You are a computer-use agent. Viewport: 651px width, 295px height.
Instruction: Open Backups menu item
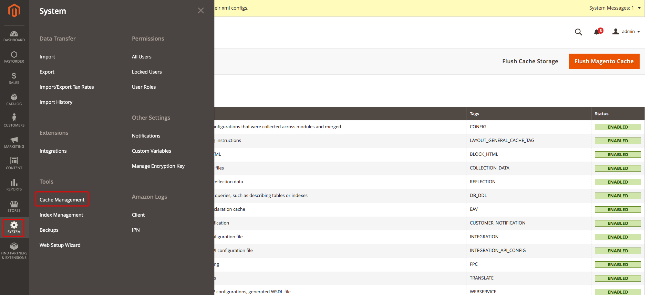[x=49, y=230]
